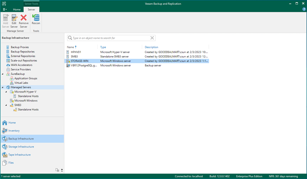Open Application Groups tree node

pyautogui.click(x=26, y=78)
